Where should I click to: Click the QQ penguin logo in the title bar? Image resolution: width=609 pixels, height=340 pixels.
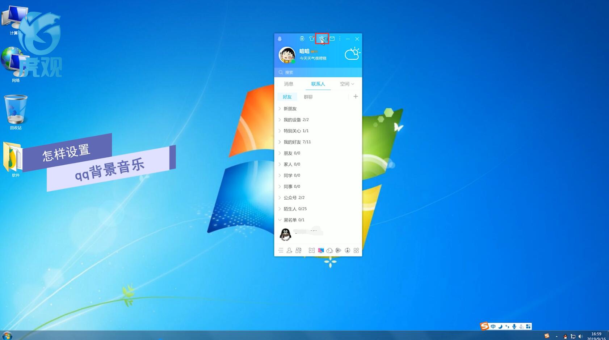280,39
